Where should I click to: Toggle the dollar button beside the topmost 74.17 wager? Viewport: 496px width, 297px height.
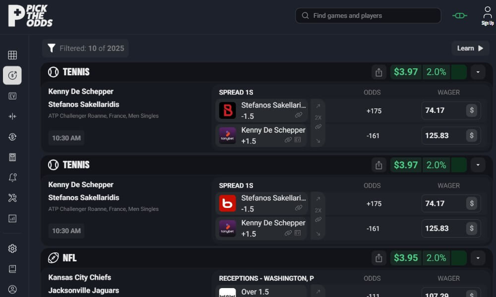point(472,110)
